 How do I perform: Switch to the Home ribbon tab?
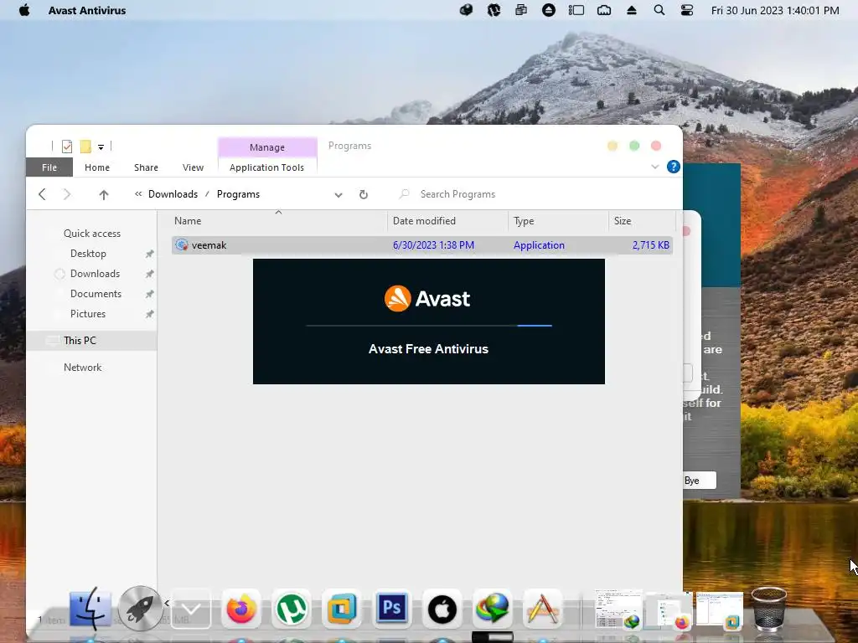point(97,167)
